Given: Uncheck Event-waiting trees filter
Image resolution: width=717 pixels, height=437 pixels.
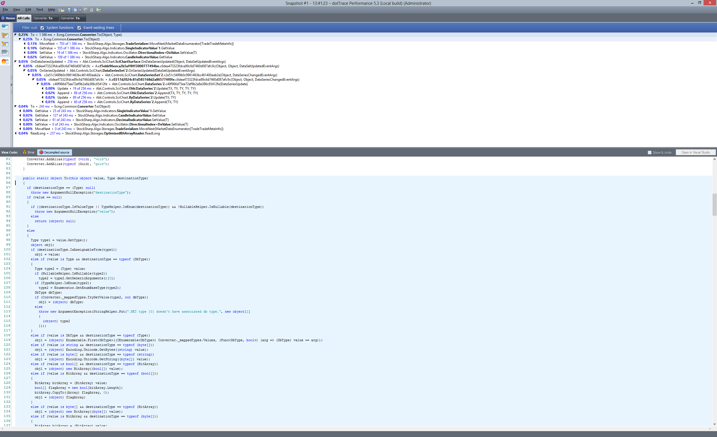Looking at the screenshot, I should pos(79,28).
